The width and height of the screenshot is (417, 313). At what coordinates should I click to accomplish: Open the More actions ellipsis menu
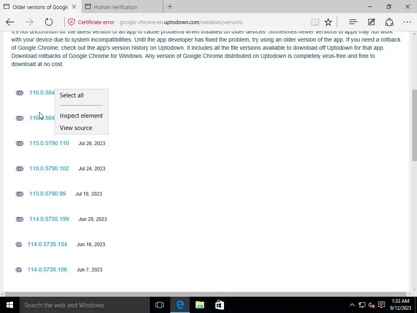tap(407, 22)
